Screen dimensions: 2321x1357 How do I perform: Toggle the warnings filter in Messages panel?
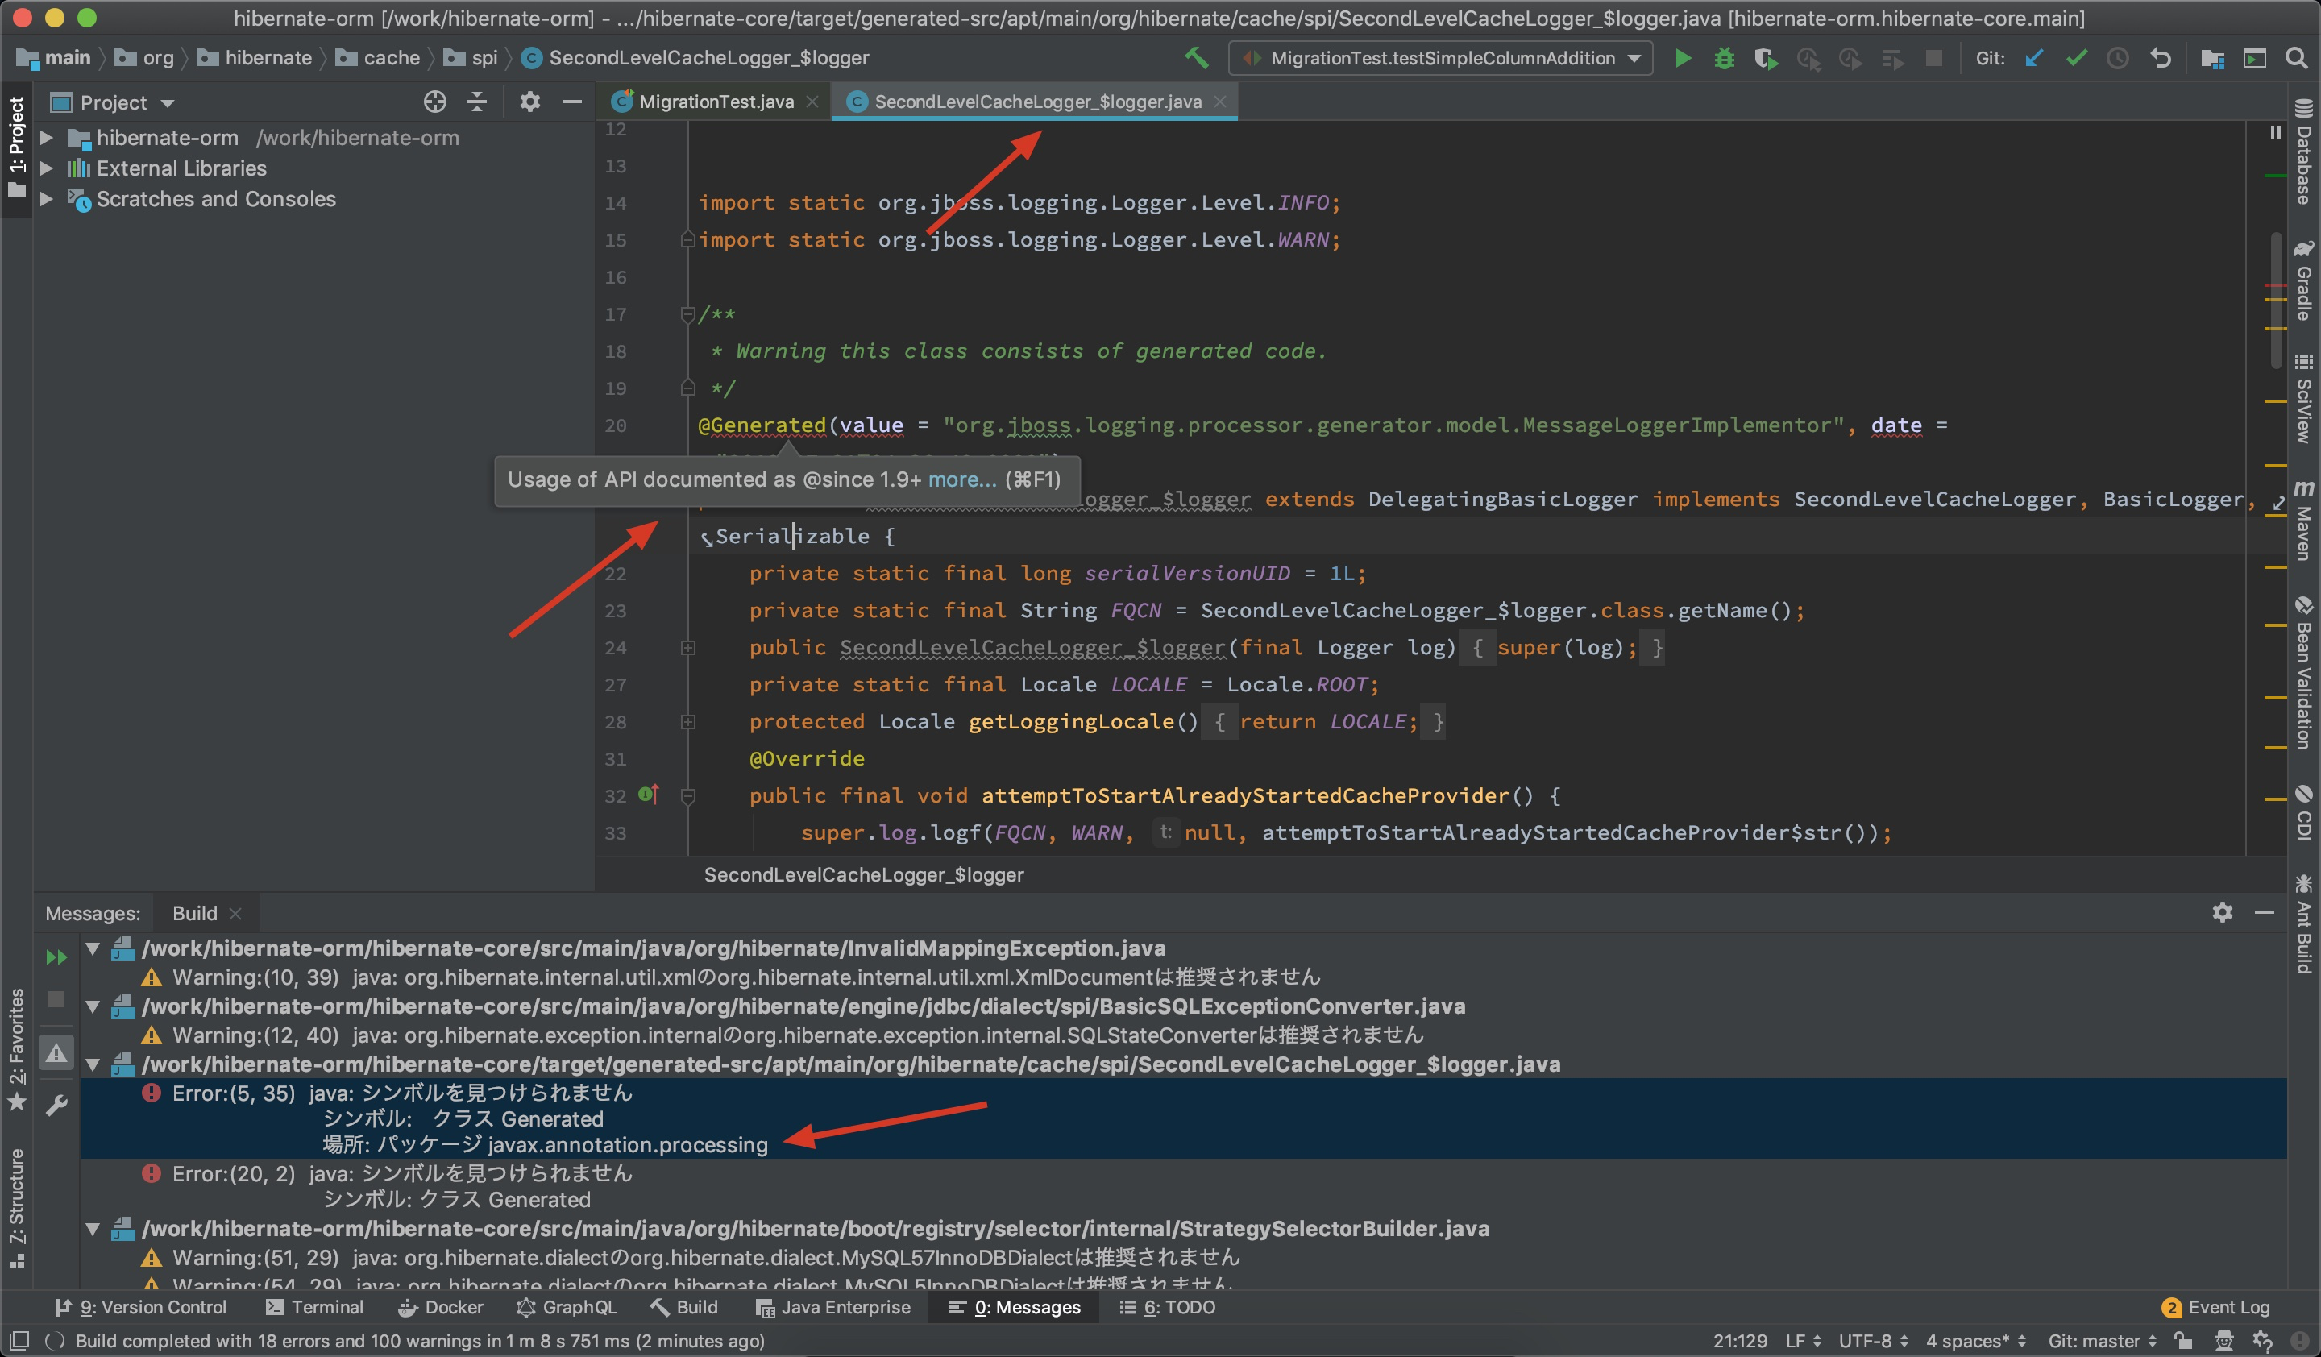pos(56,1052)
